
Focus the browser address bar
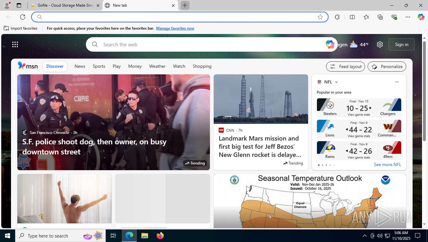tap(180, 17)
